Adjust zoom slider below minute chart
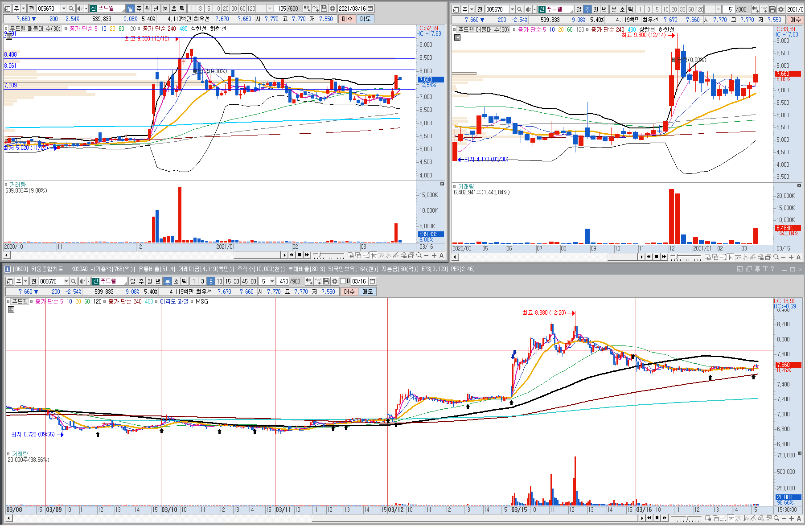The image size is (805, 526). (686, 518)
